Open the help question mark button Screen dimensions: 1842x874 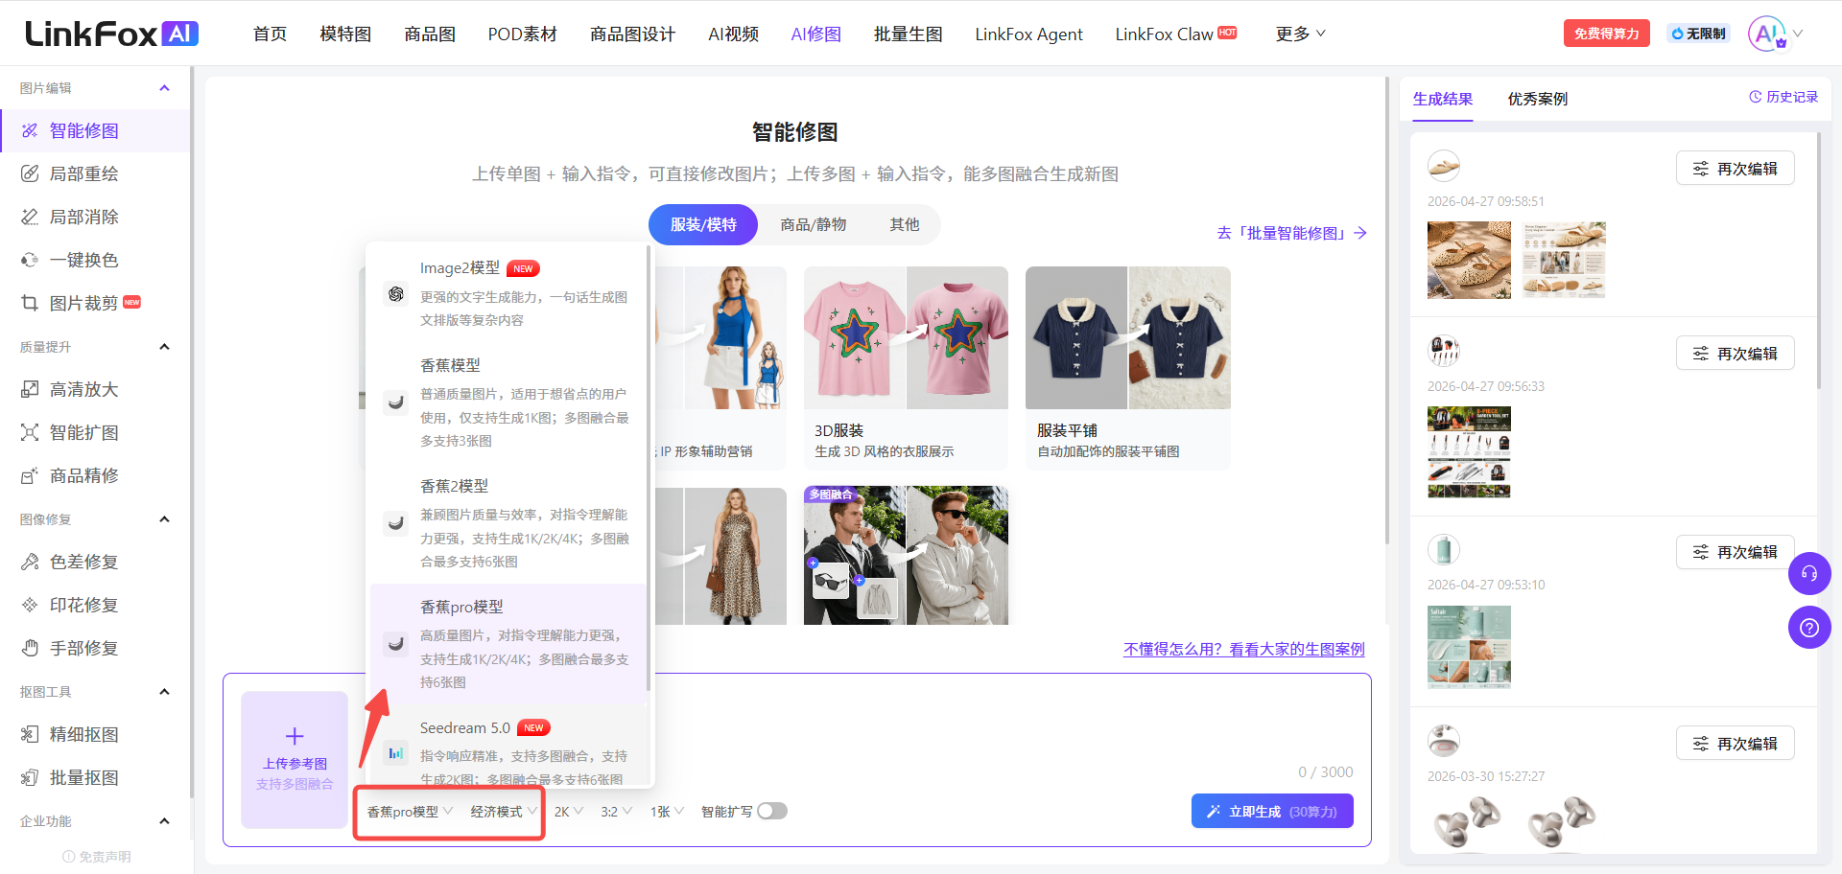[x=1809, y=628]
